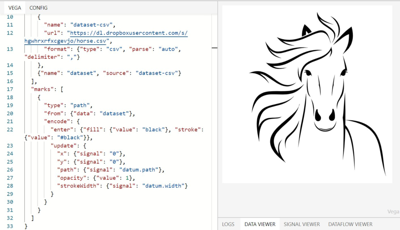Open the LOGS panel tab
Screen dimensions: 400x230
(228, 224)
